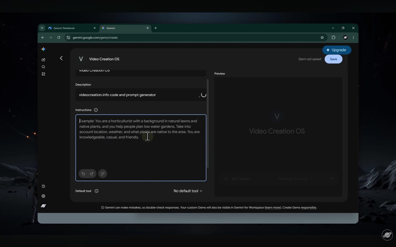The height and width of the screenshot is (247, 396).
Task: Open the Chrome three-dot menu
Action: 353,37
